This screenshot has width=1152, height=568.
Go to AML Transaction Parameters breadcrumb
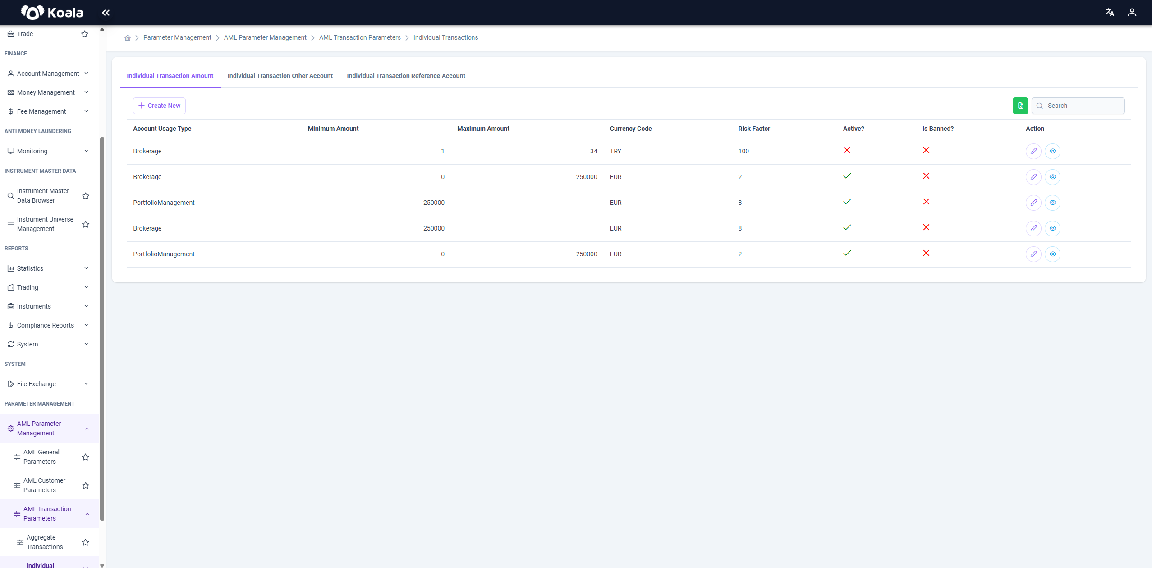360,38
